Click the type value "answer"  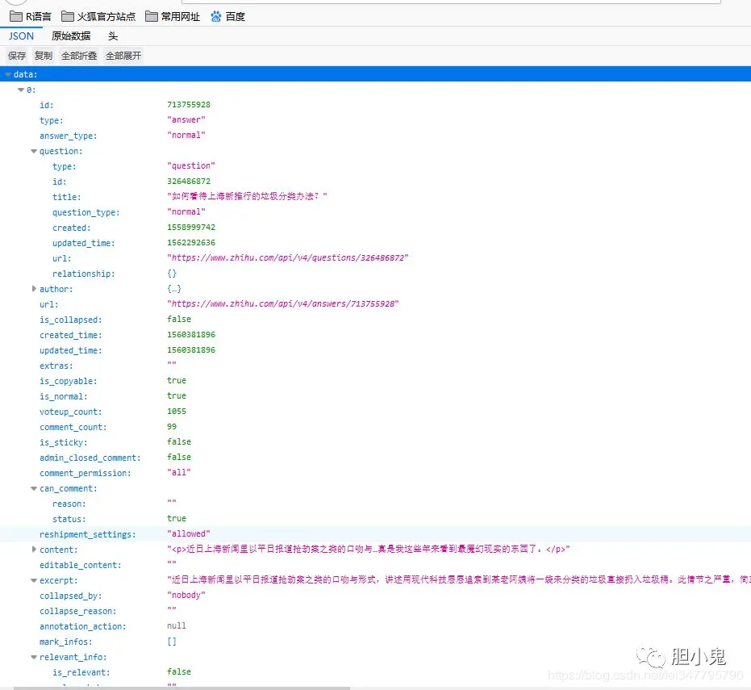click(186, 119)
